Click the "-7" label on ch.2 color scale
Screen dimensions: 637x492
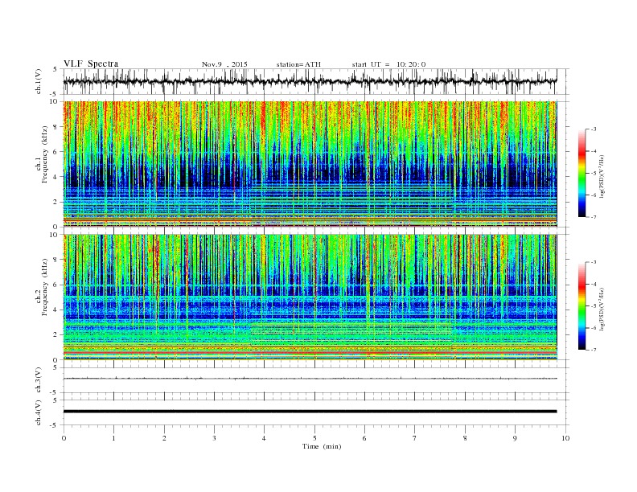[x=594, y=350]
